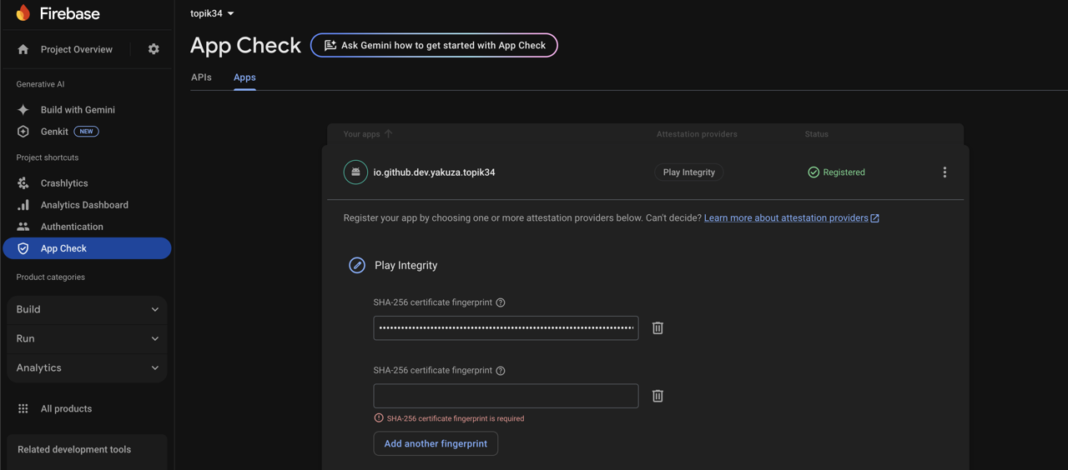Click the Play Integrity provider chip
The width and height of the screenshot is (1068, 470).
coord(689,172)
